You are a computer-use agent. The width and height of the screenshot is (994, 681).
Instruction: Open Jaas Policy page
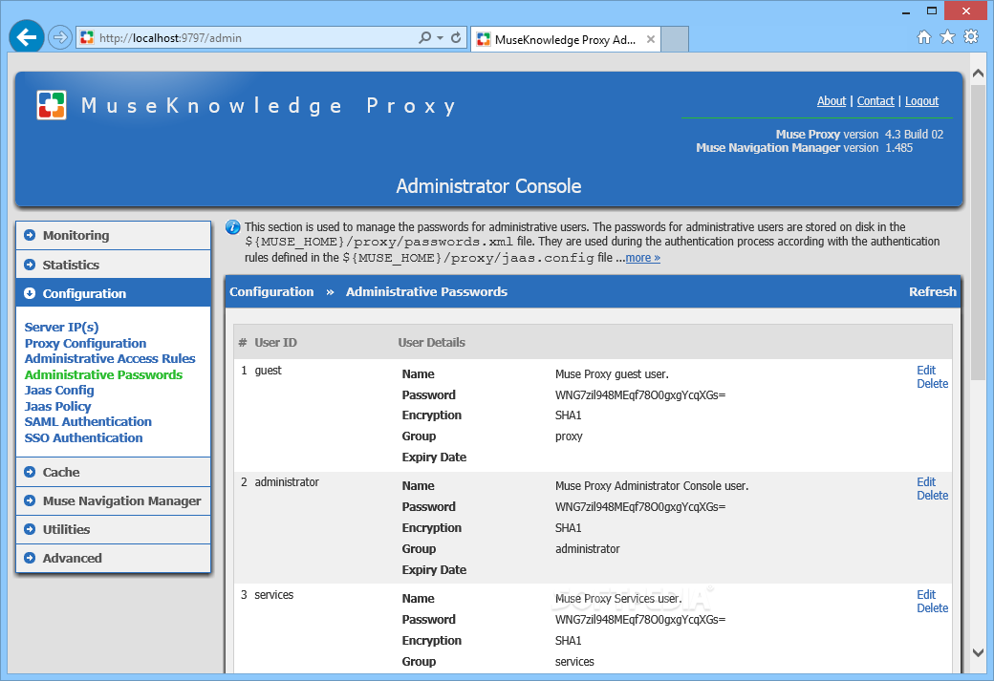57,406
